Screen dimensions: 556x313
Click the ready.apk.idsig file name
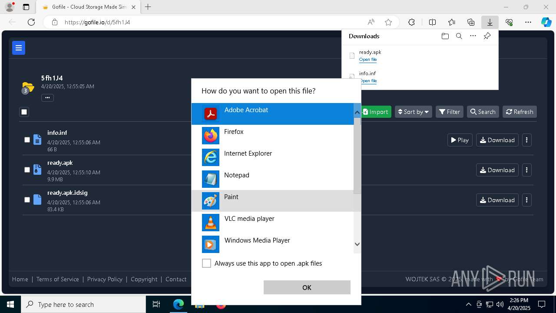tap(67, 193)
